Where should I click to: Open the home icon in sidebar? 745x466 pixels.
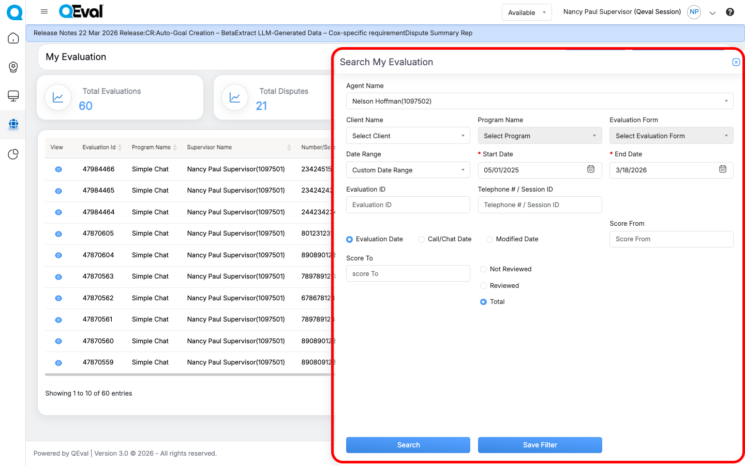coord(13,38)
